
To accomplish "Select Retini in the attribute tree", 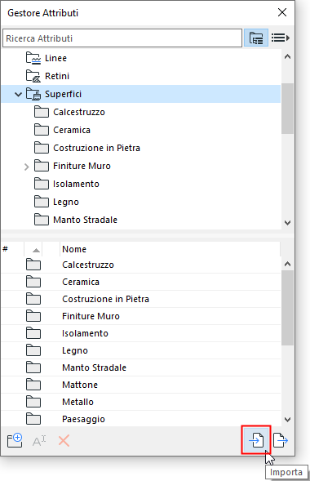I will pos(57,76).
